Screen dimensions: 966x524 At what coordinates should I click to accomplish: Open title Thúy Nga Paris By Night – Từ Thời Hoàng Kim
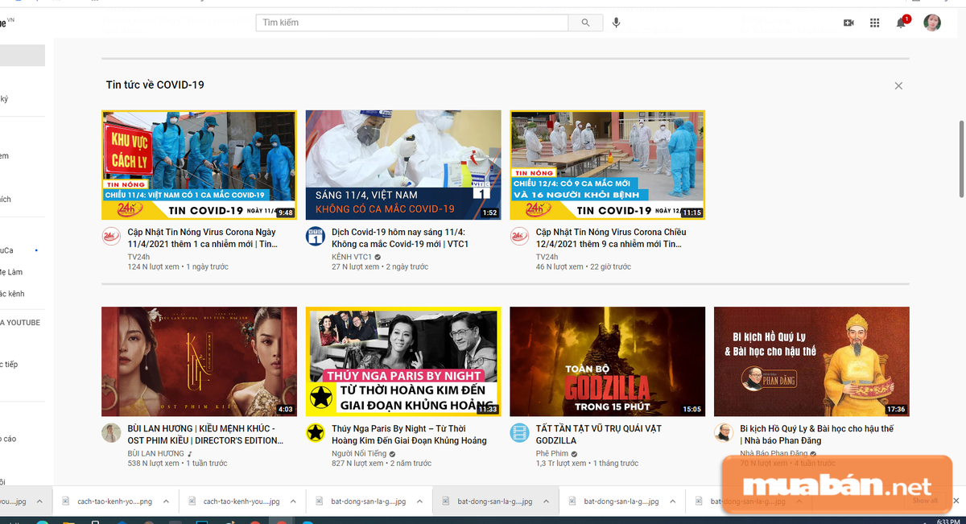pyautogui.click(x=409, y=435)
